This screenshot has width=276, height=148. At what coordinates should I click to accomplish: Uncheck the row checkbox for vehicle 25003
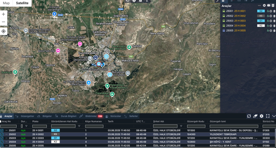(2, 138)
